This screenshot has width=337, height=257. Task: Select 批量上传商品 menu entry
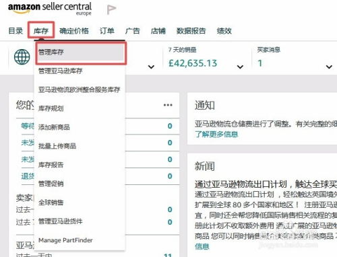57,146
